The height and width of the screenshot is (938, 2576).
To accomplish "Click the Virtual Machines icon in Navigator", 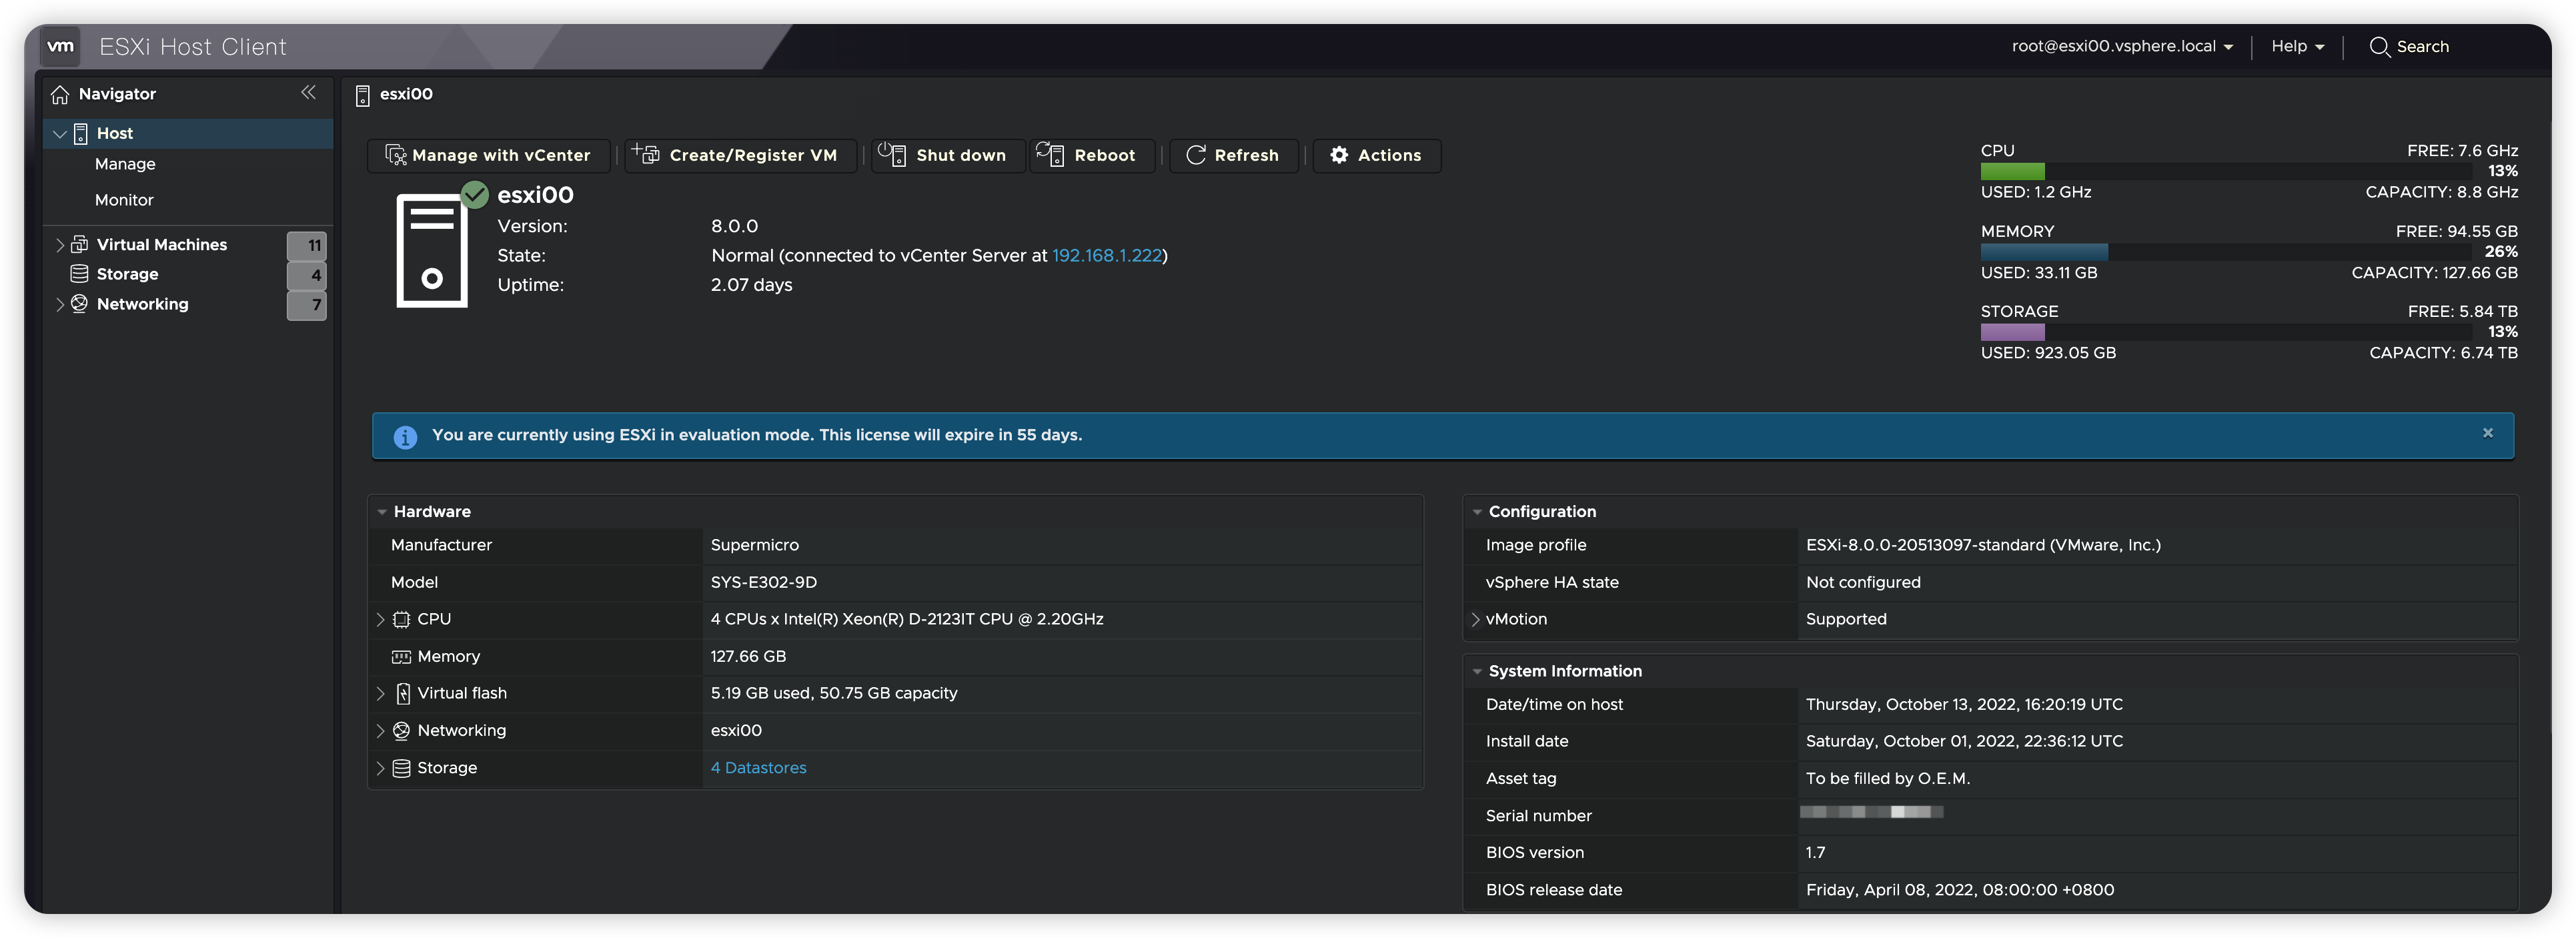I will [80, 244].
